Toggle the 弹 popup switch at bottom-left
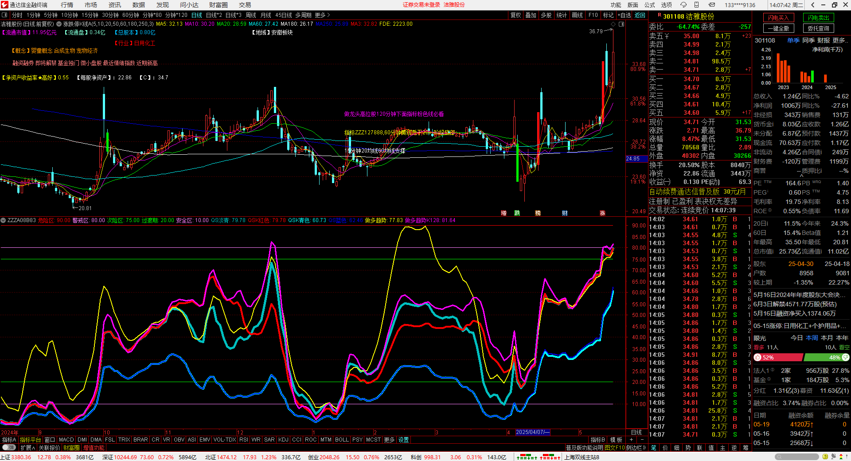Screen dimensions: 851x461 [8, 448]
